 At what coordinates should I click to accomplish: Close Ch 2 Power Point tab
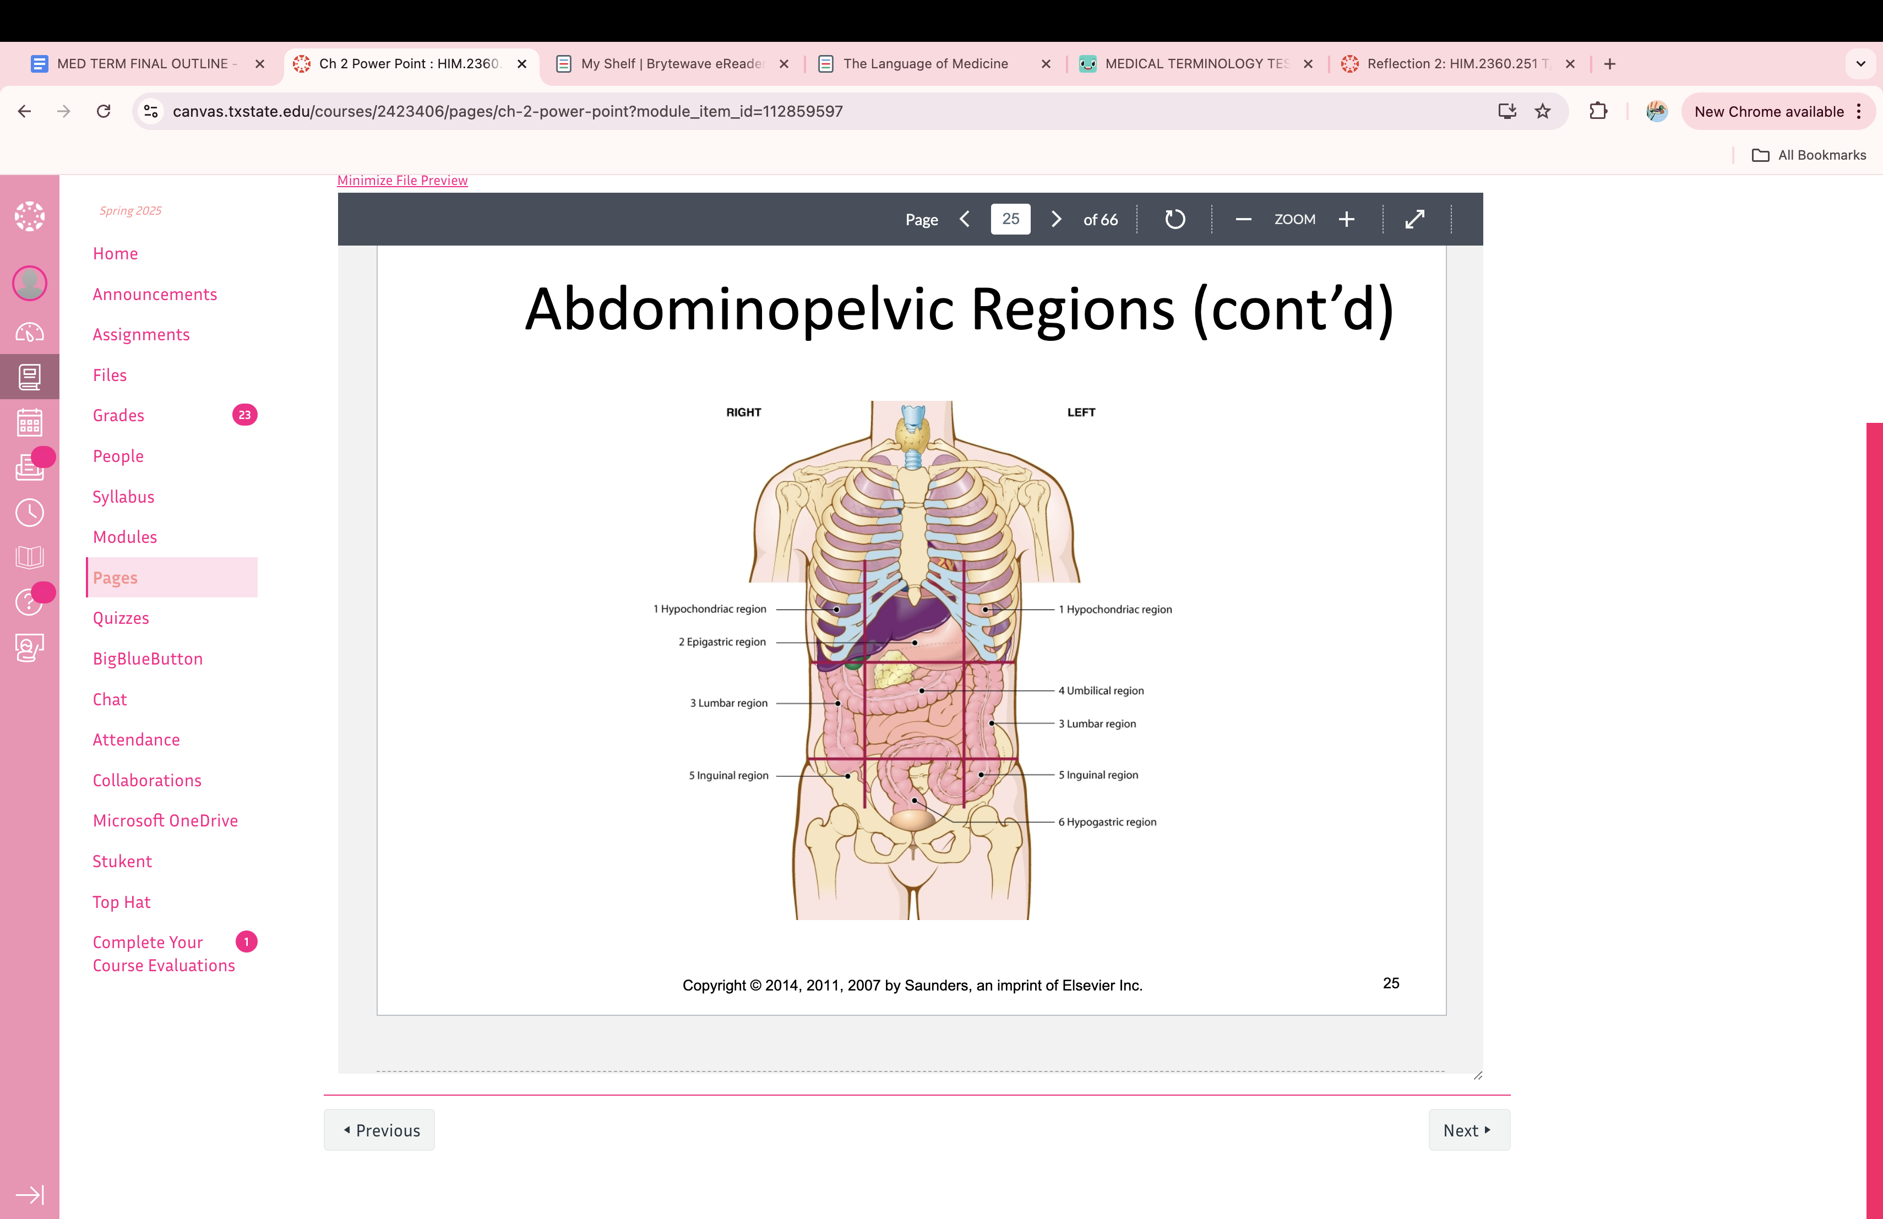coord(522,64)
